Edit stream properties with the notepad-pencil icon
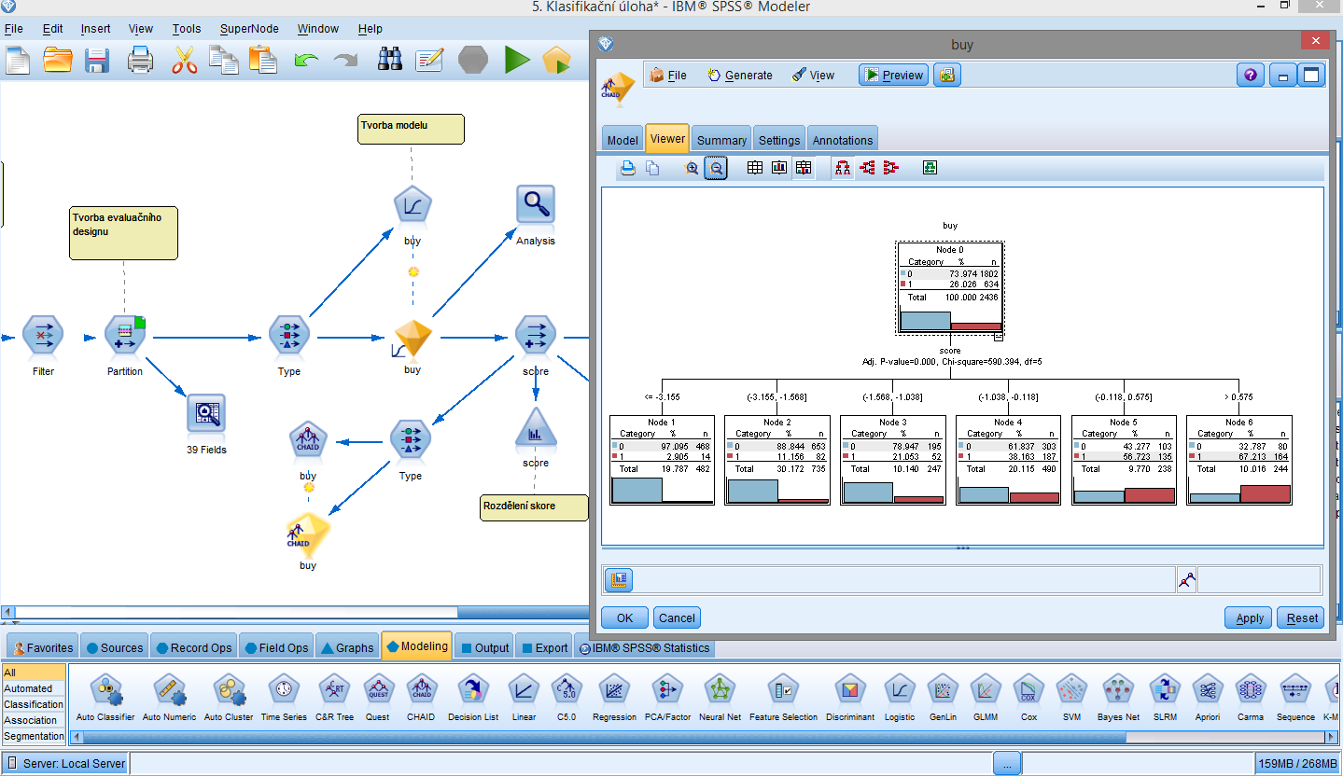 pos(429,61)
